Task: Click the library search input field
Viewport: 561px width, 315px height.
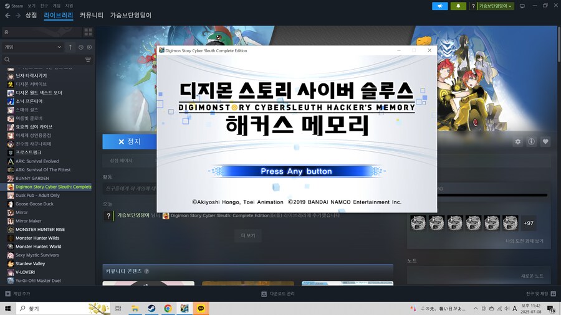Action: tap(47, 60)
